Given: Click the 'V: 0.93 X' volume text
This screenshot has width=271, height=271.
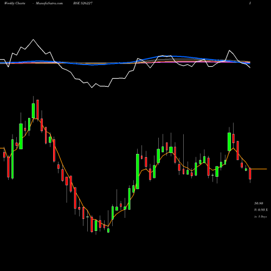Looking at the screenshot, I should [x=261, y=210].
